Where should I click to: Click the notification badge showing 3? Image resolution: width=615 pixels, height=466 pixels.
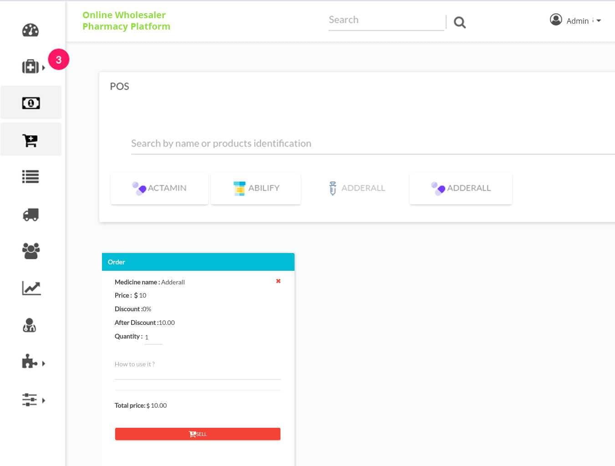[x=58, y=59]
